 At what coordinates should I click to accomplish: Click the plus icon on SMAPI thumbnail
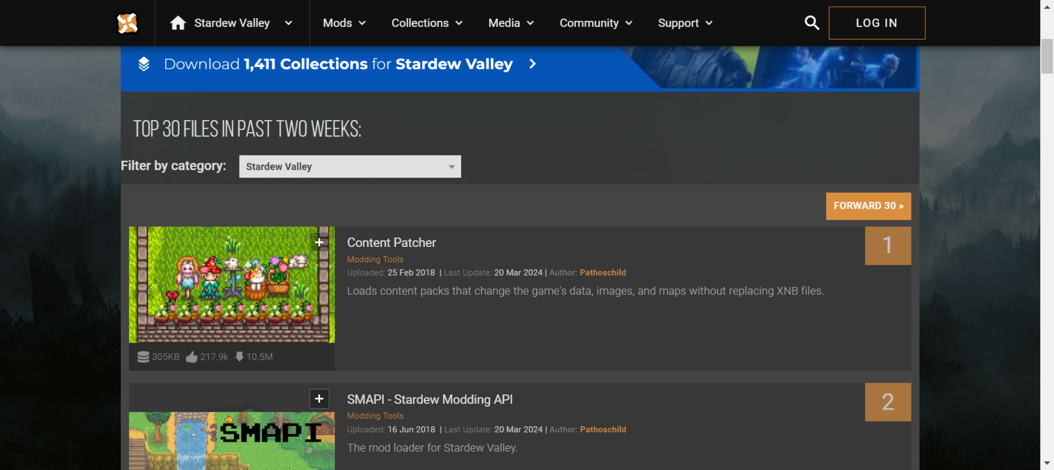[319, 399]
